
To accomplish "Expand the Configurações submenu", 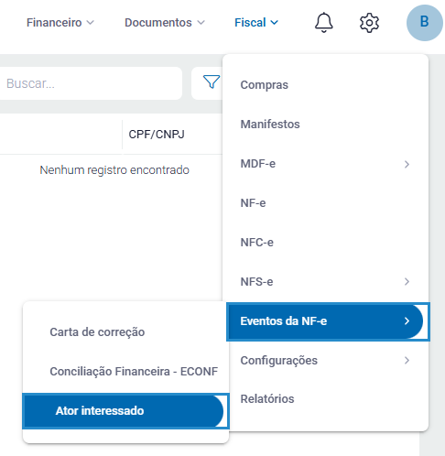I will [325, 361].
